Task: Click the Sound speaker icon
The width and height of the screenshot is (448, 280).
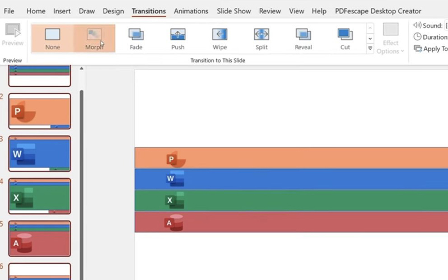Action: pyautogui.click(x=417, y=25)
